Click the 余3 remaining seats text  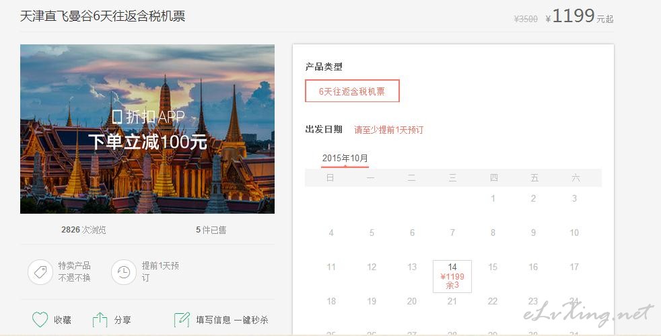point(452,285)
